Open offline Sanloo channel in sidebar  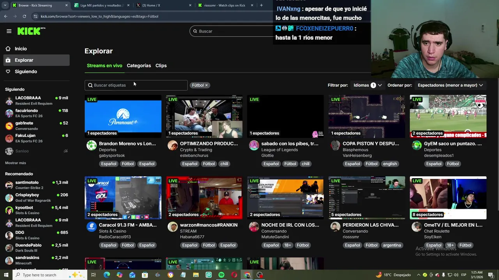pos(37,151)
